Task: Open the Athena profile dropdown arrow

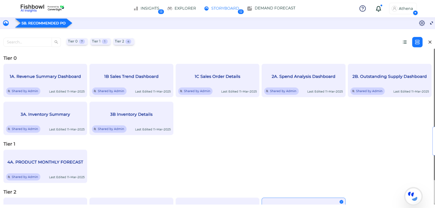Action: 415,13
